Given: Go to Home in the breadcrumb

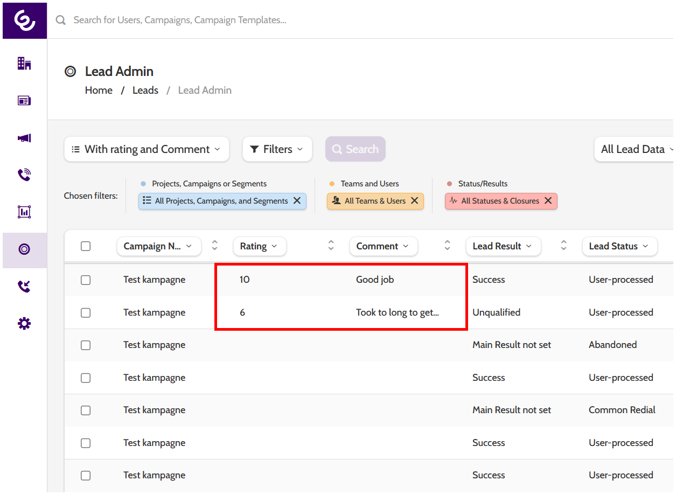Looking at the screenshot, I should 99,90.
